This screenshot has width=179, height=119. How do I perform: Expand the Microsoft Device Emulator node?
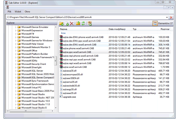16,27
